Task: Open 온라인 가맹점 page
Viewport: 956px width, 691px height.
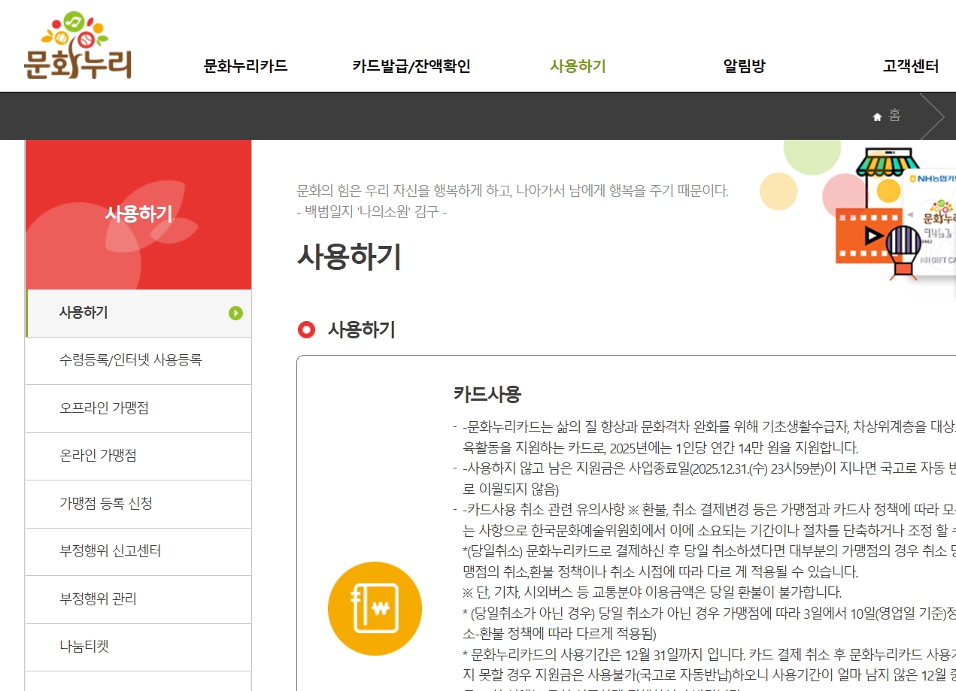Action: click(x=138, y=456)
